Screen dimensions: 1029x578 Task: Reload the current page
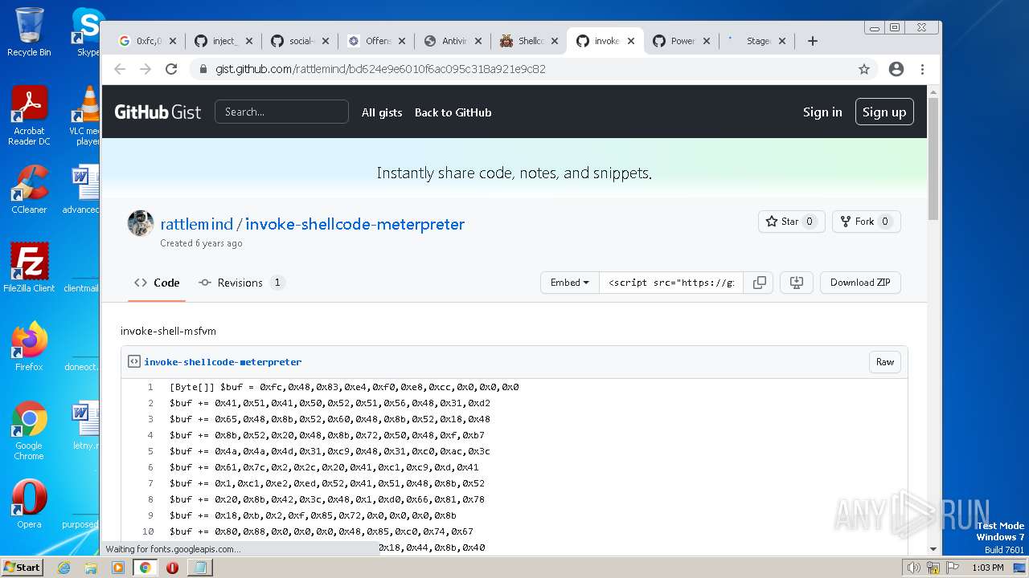tap(171, 69)
